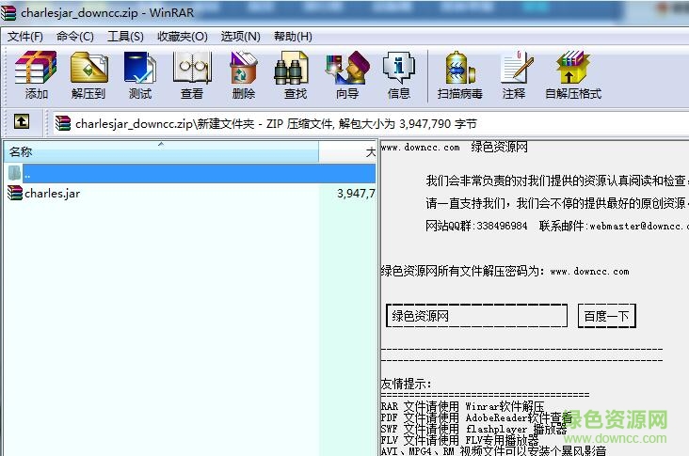Click the up-one-level arrow button

click(22, 121)
